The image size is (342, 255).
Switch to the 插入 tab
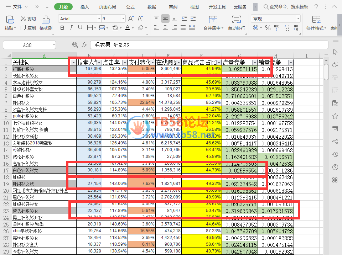(85, 7)
